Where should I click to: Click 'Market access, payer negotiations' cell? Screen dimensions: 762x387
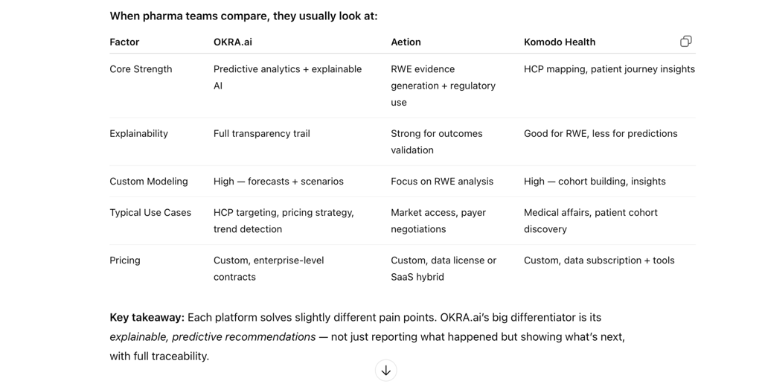coord(438,221)
